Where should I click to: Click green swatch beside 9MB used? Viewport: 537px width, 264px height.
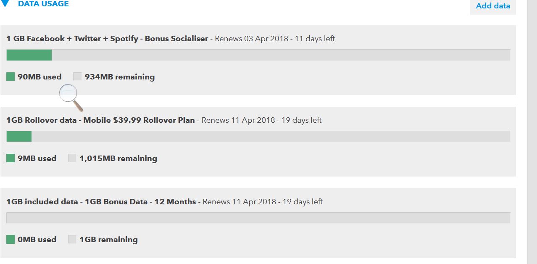tap(11, 158)
